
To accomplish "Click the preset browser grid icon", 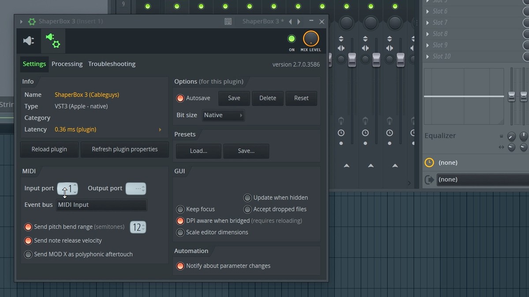I will pyautogui.click(x=228, y=22).
